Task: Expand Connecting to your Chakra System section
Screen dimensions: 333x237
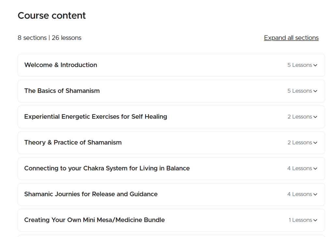Action: tap(107, 168)
